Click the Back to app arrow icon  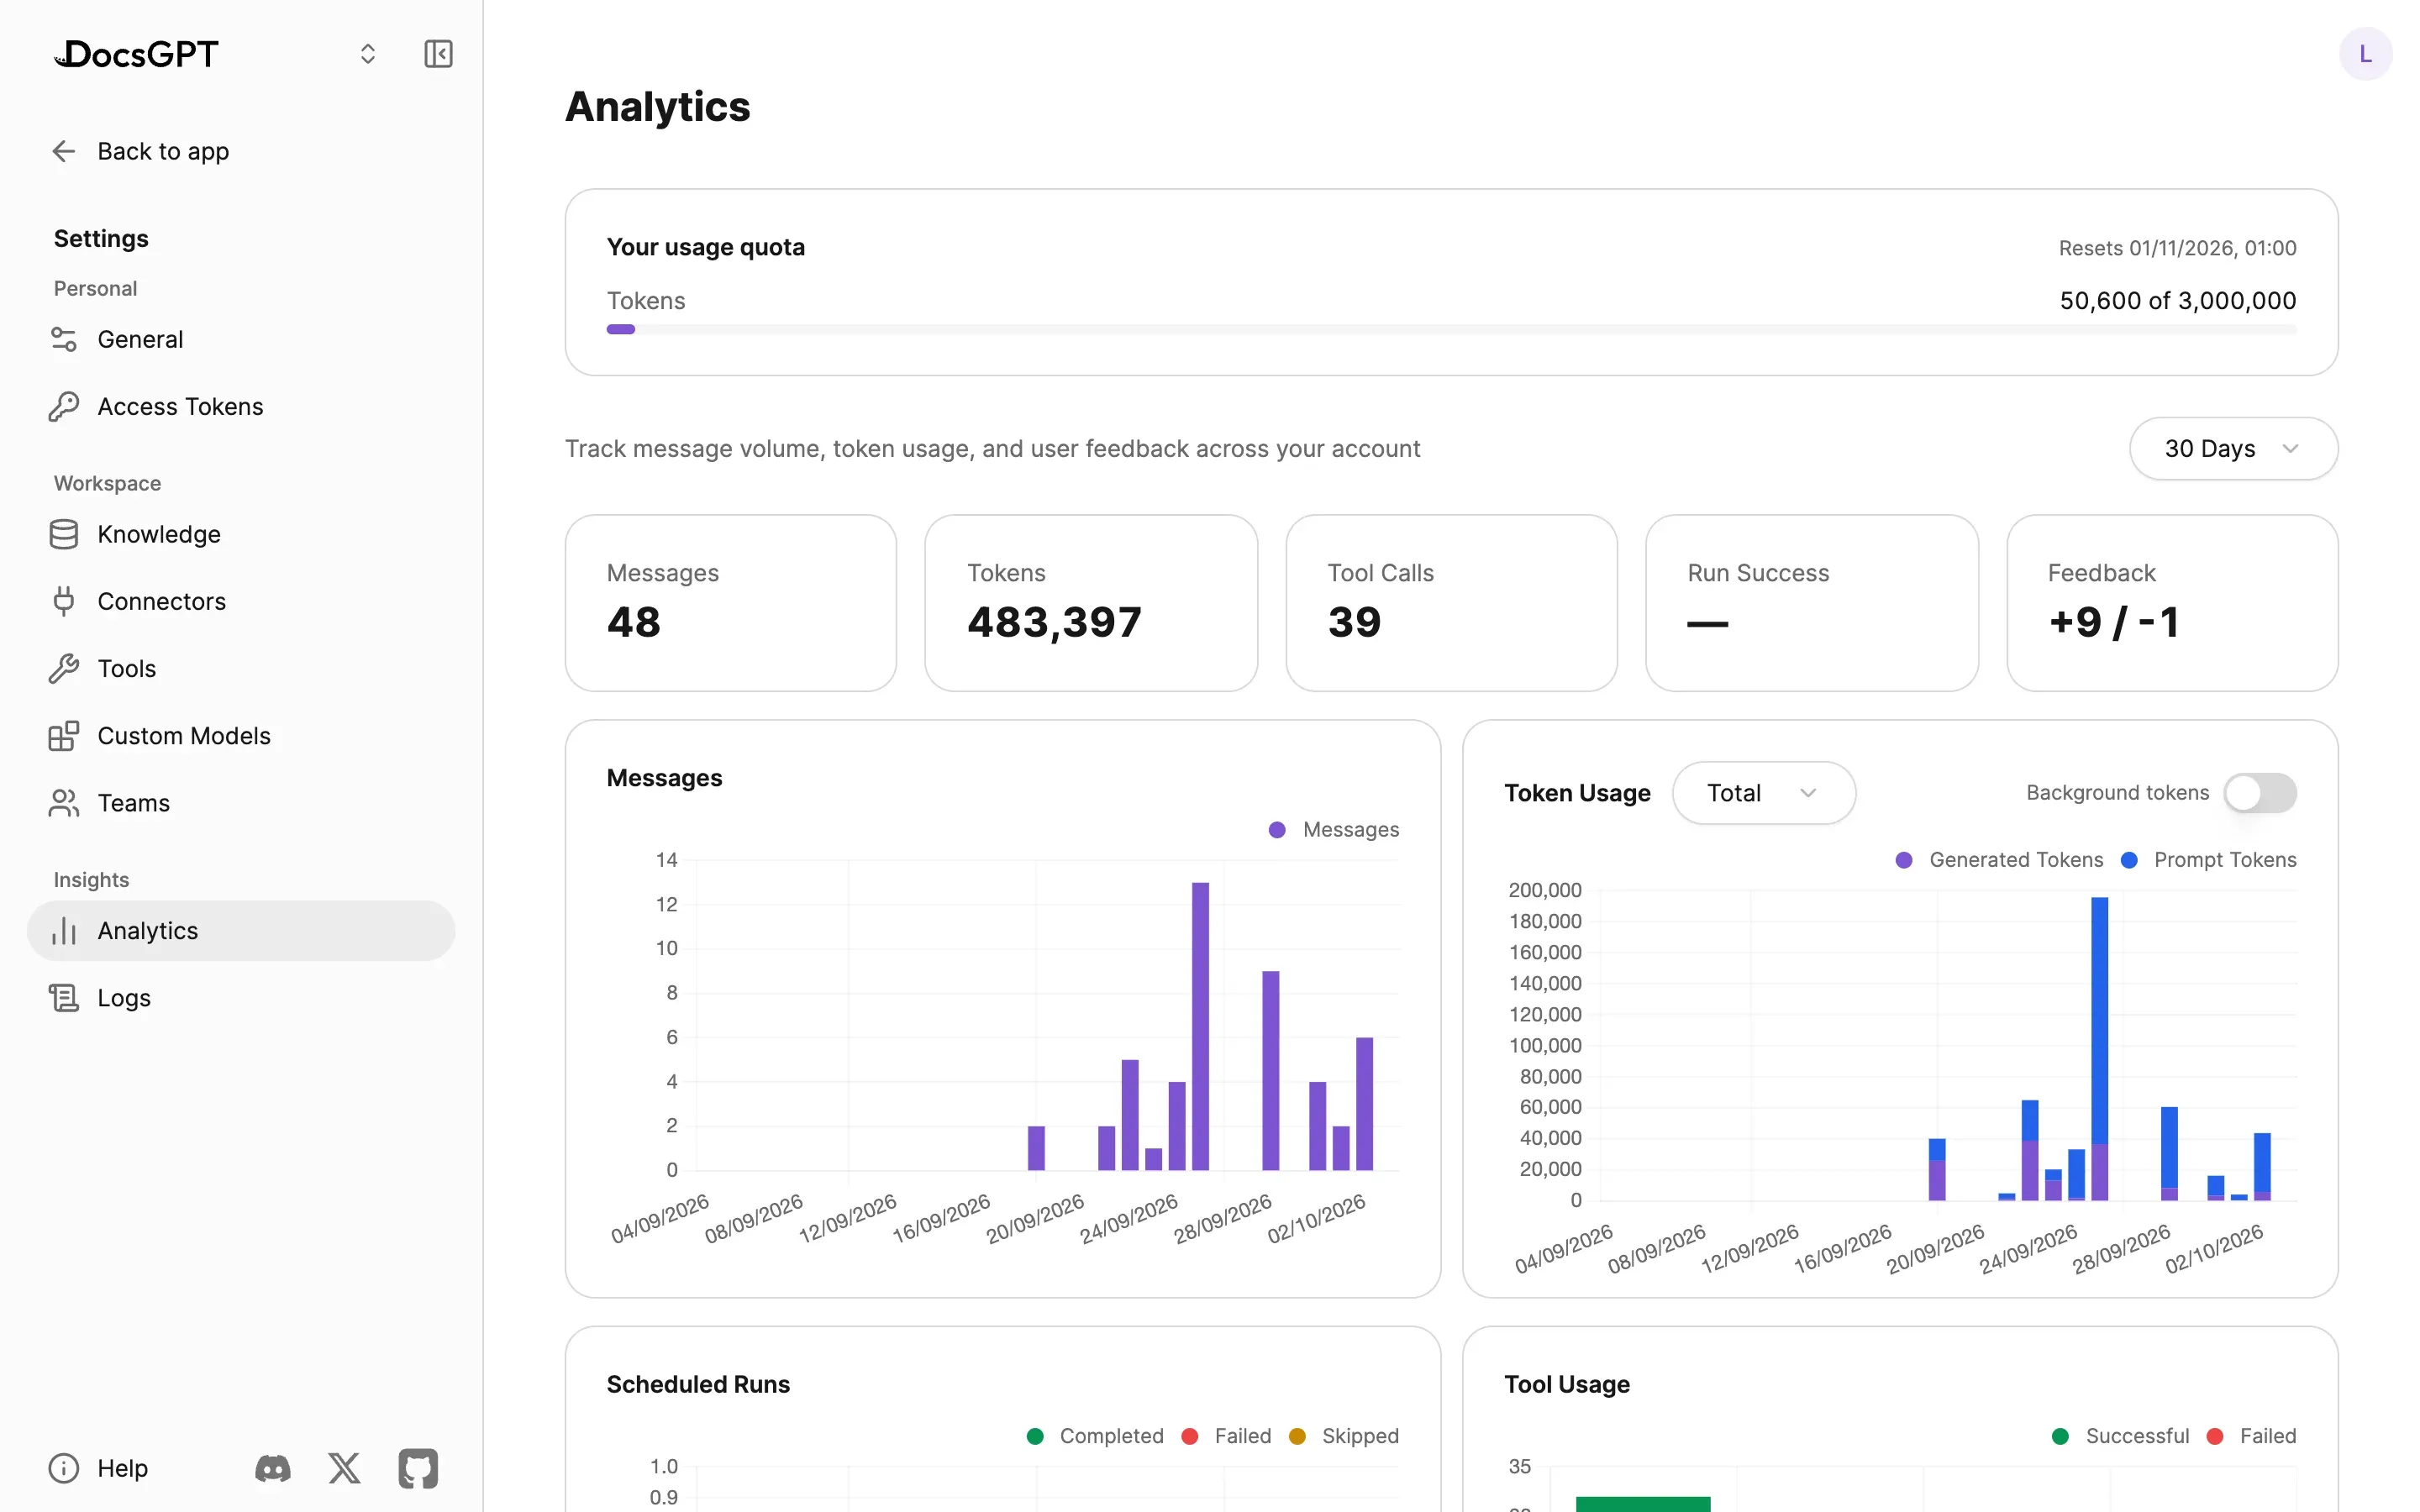click(x=64, y=151)
